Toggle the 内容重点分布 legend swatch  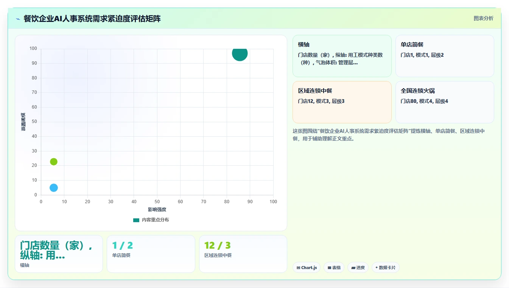136,220
